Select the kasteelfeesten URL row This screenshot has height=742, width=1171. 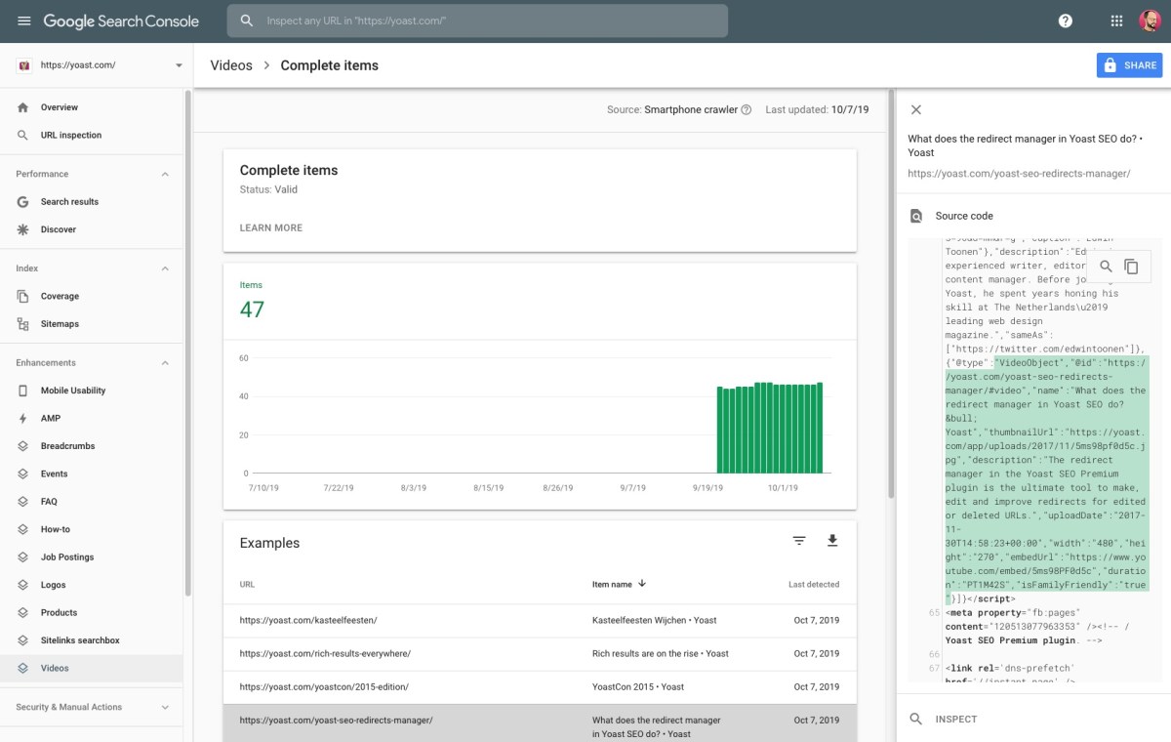coord(540,620)
